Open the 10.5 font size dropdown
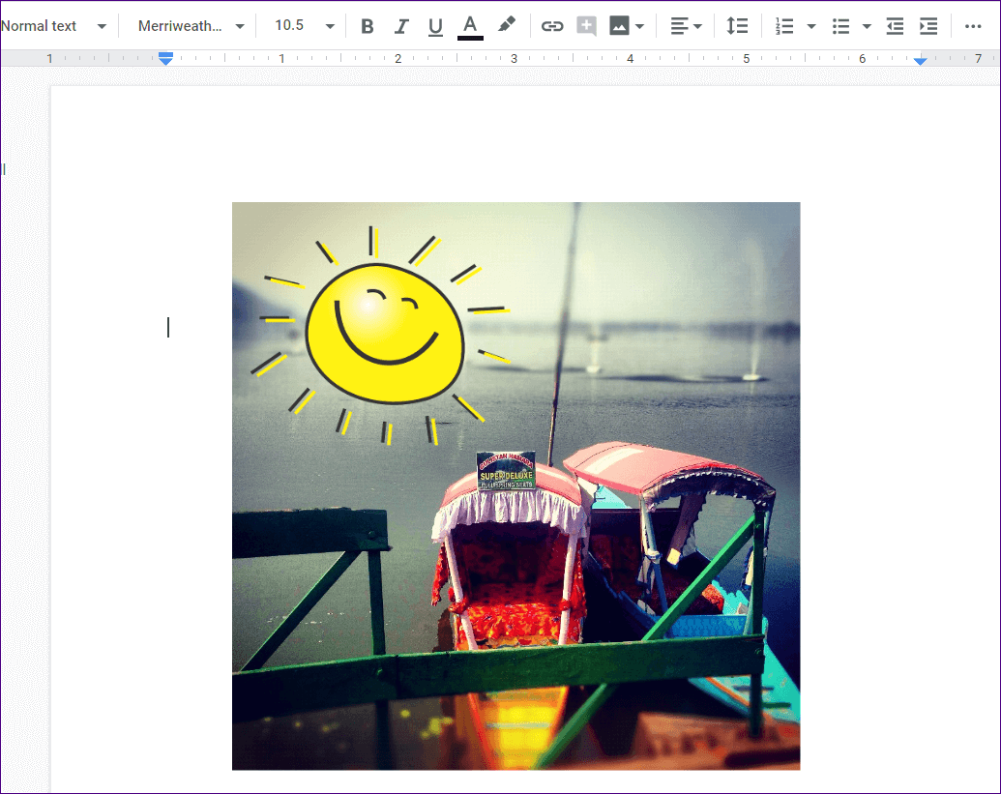The width and height of the screenshot is (1001, 794). click(x=305, y=25)
